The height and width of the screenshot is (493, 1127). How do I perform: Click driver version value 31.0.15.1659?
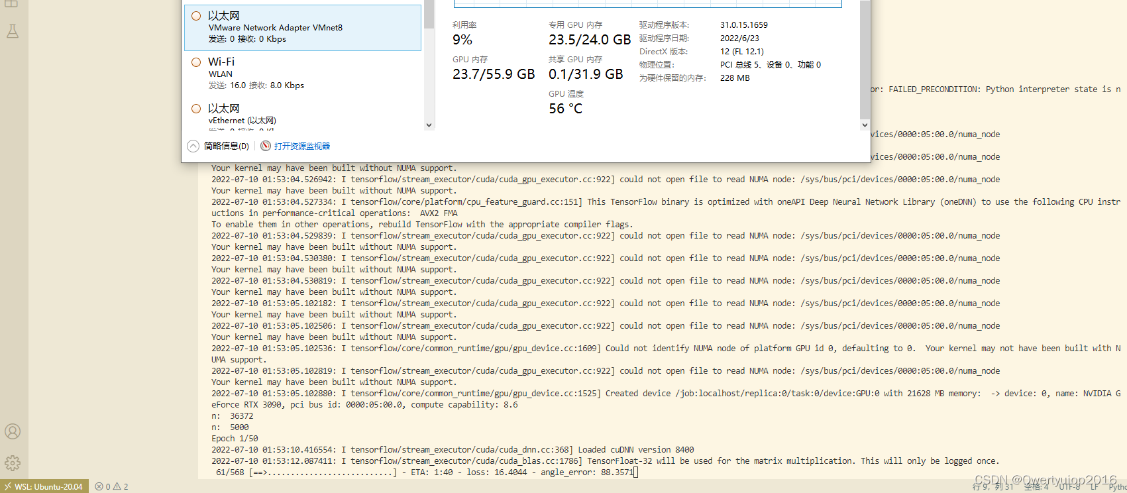pos(744,25)
